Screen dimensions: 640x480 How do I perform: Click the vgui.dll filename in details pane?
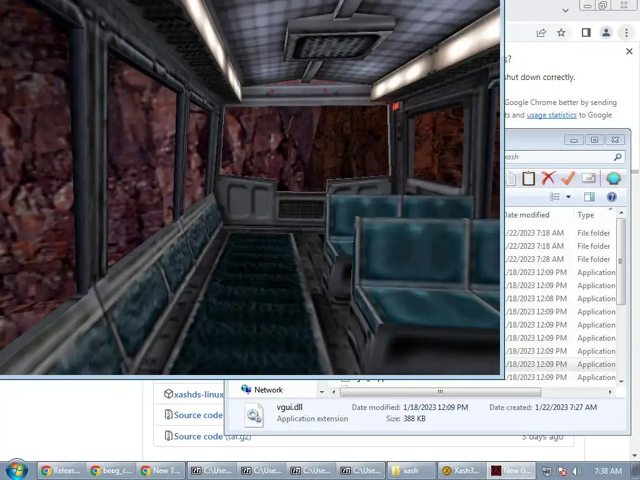pyautogui.click(x=290, y=407)
